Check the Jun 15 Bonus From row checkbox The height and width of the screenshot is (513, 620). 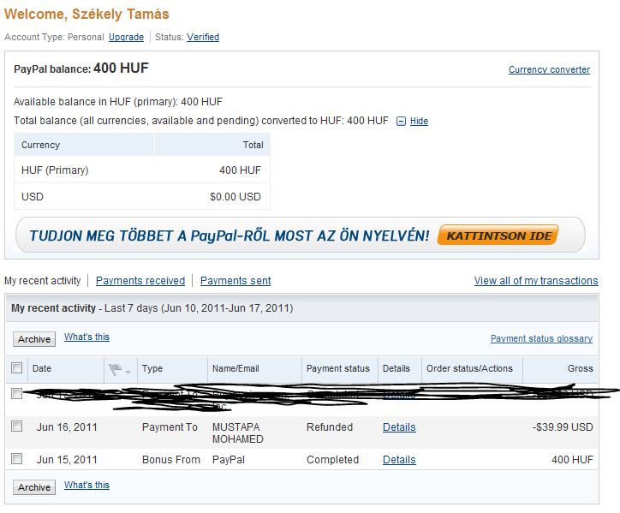pos(17,459)
